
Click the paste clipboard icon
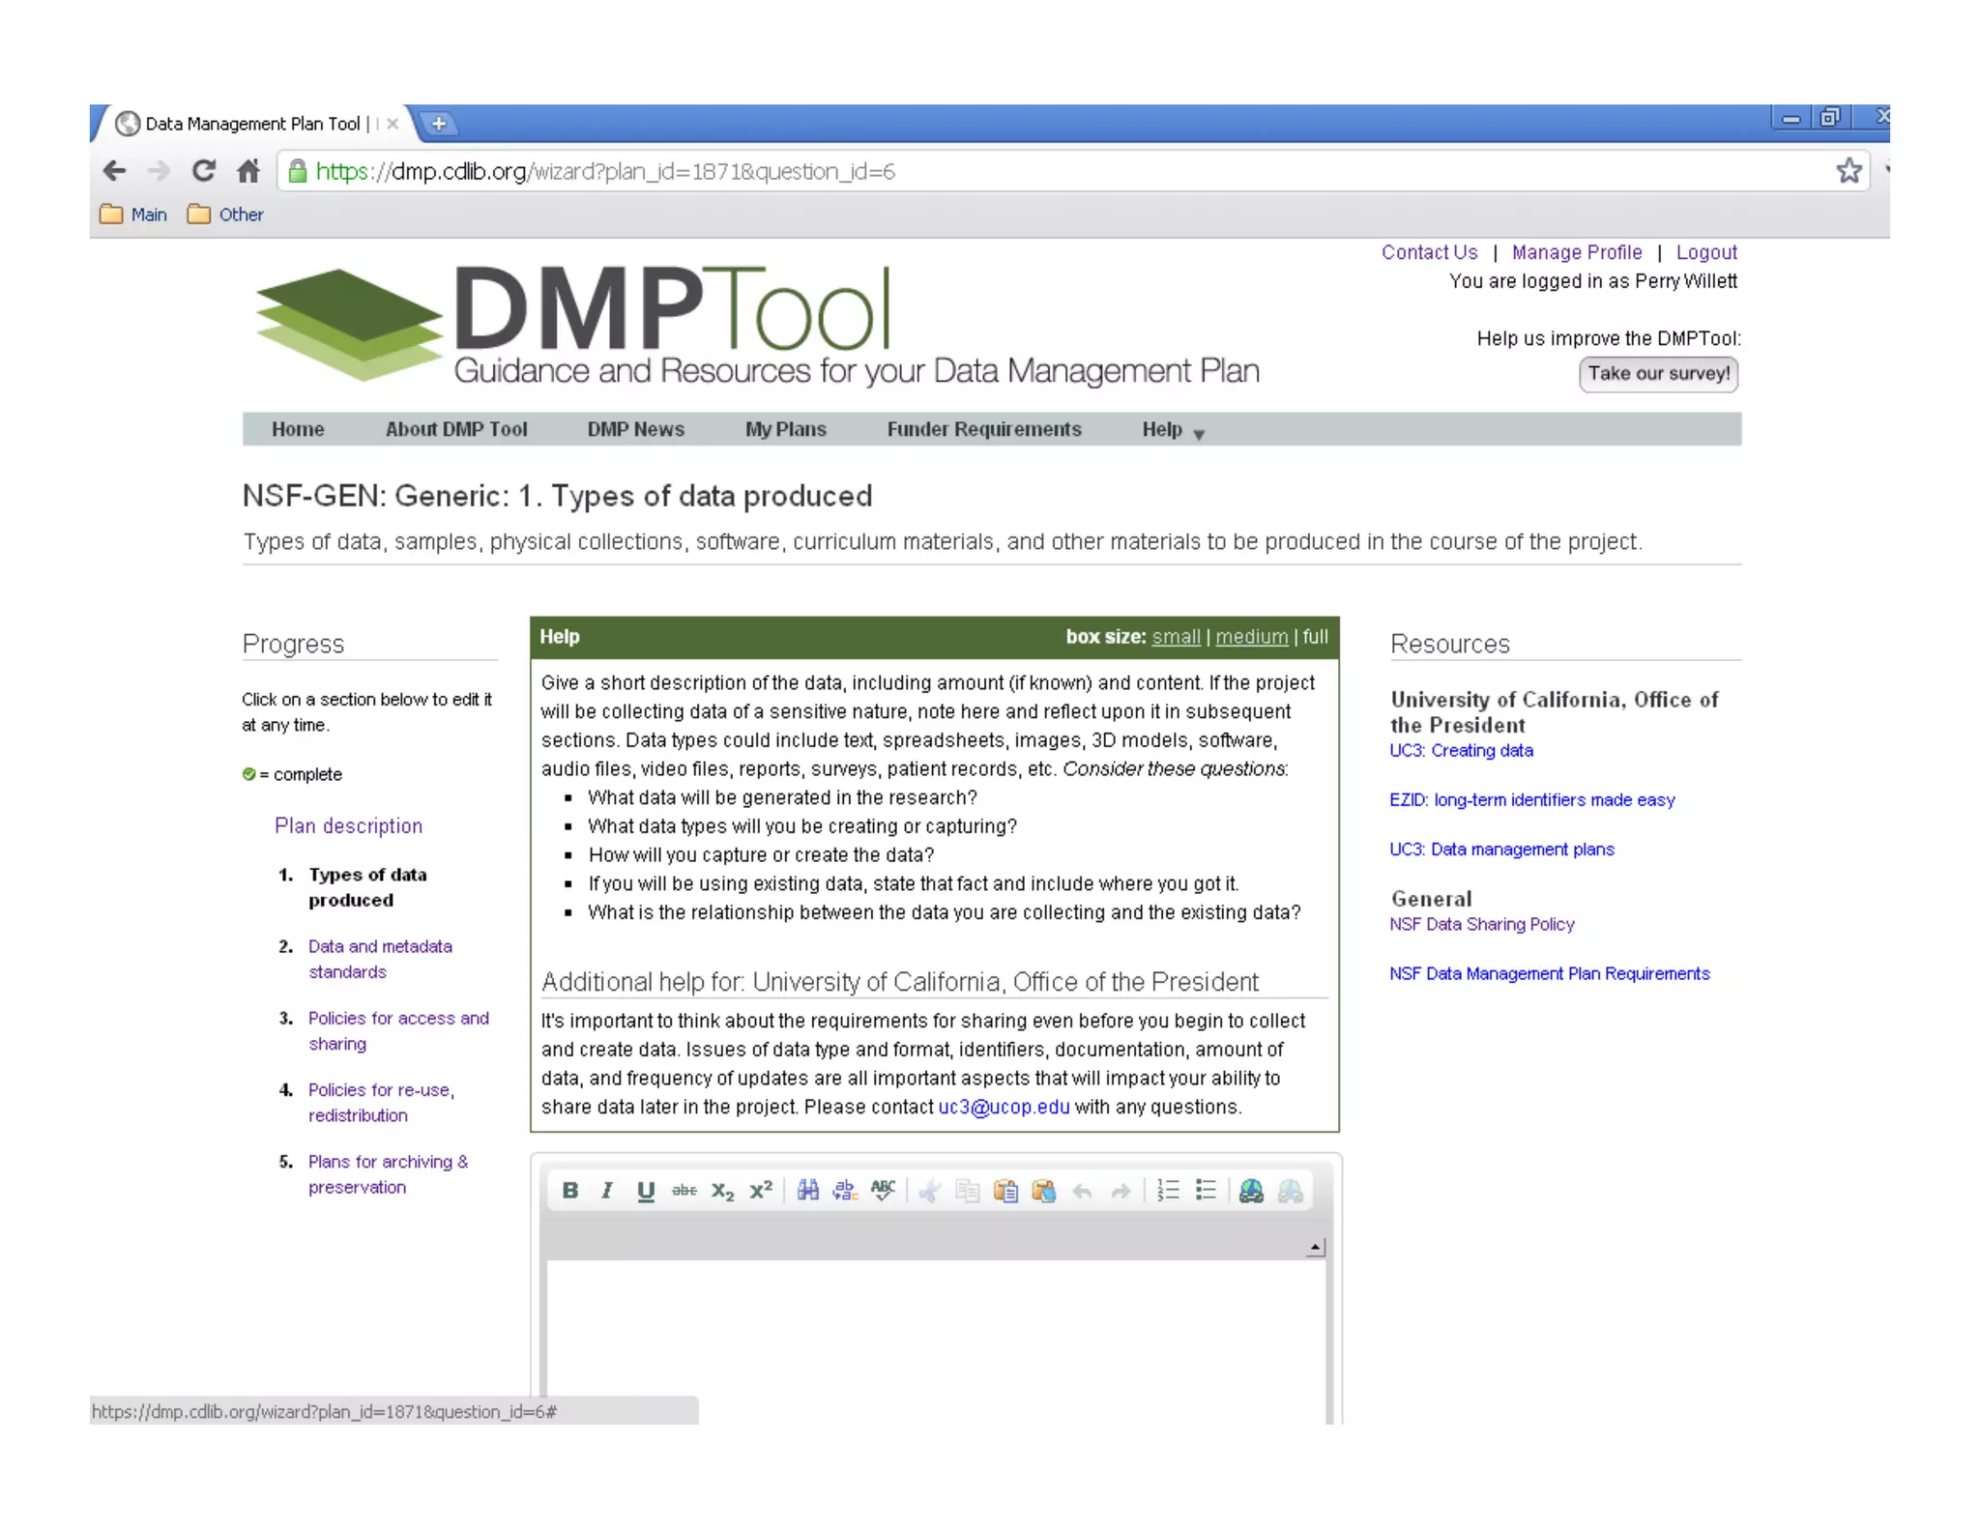click(1005, 1191)
